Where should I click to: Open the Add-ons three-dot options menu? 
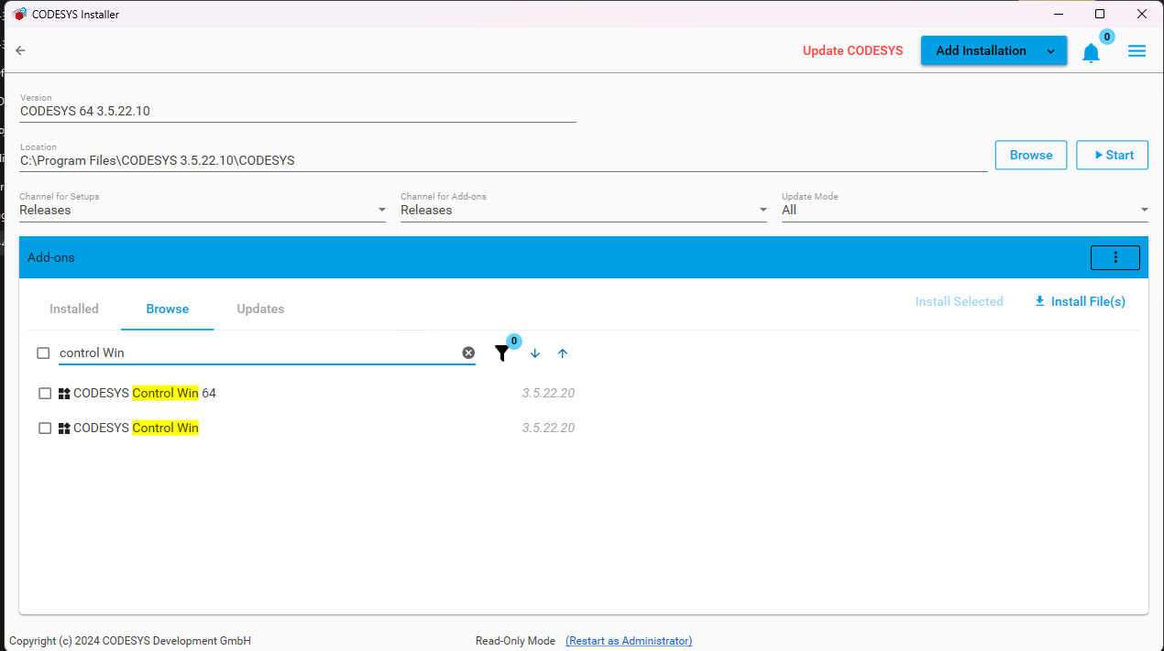[x=1115, y=257]
